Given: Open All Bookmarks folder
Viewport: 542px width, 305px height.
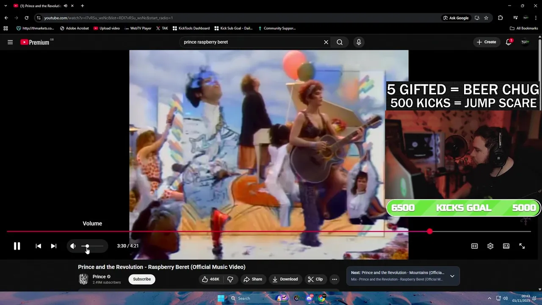Looking at the screenshot, I should click(x=524, y=28).
